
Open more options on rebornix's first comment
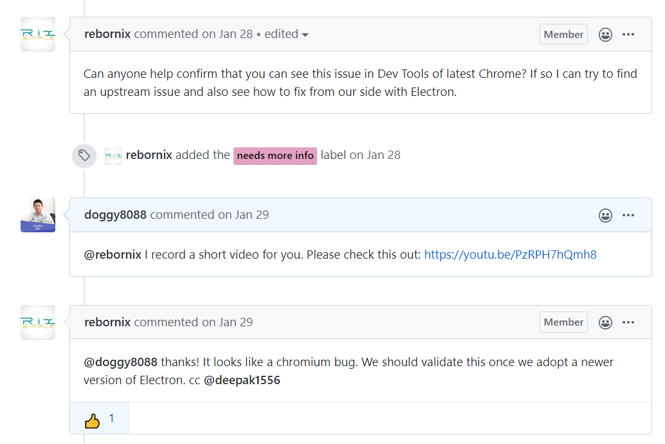pos(628,35)
